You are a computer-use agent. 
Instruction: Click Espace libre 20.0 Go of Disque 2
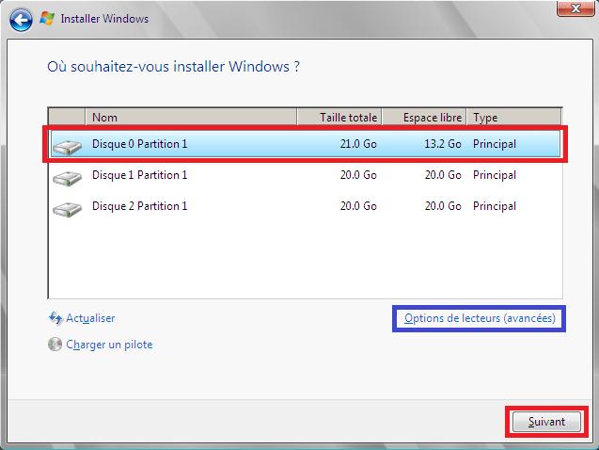[x=443, y=206]
